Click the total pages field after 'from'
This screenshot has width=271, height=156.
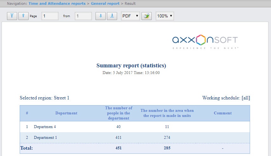[83, 16]
